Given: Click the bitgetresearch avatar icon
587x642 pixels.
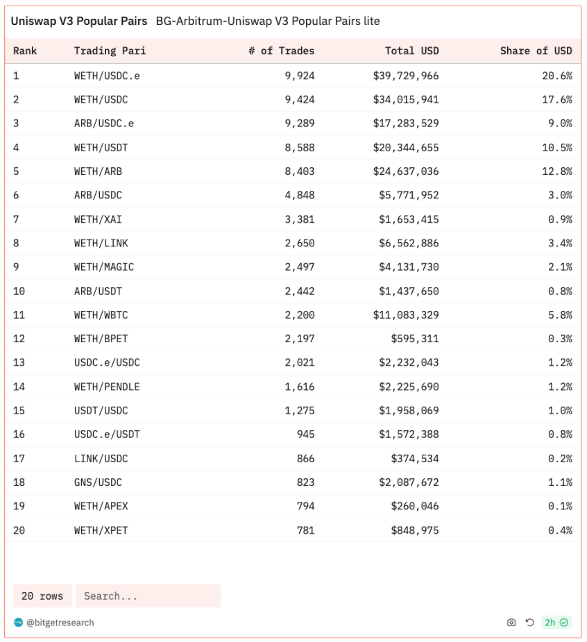Looking at the screenshot, I should pos(19,623).
